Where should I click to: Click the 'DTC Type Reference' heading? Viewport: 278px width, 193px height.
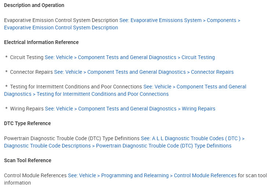point(28,124)
